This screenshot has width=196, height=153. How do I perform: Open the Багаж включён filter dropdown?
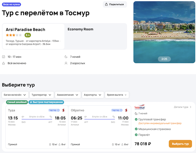tap(14, 95)
